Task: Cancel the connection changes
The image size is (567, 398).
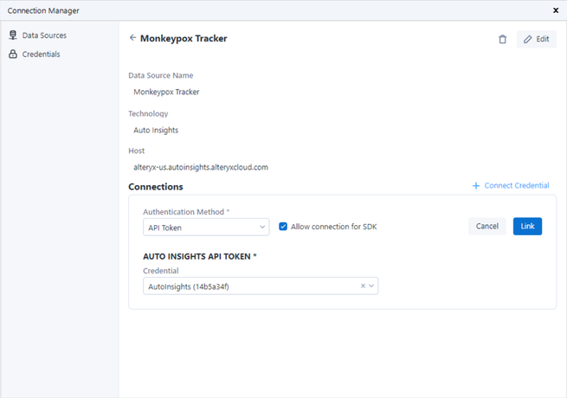Action: coord(486,227)
